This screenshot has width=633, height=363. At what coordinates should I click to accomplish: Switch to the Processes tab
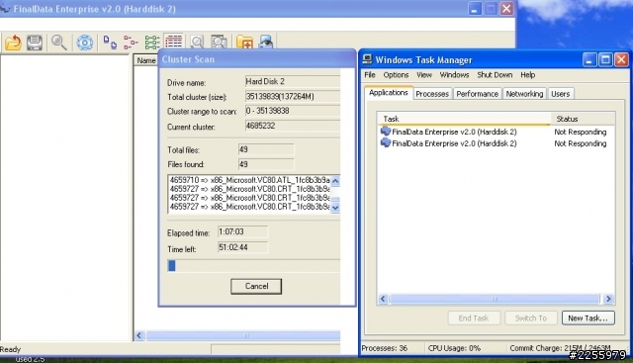click(x=432, y=94)
